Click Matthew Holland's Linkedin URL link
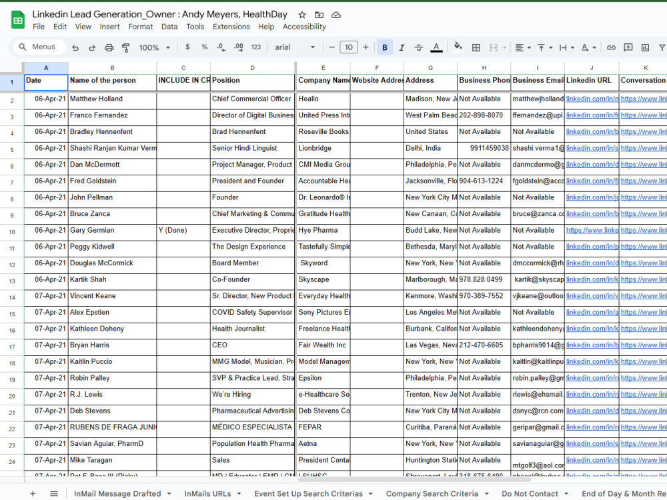 (x=592, y=99)
